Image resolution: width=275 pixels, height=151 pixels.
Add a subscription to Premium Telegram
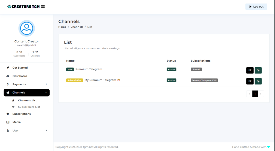[196, 69]
